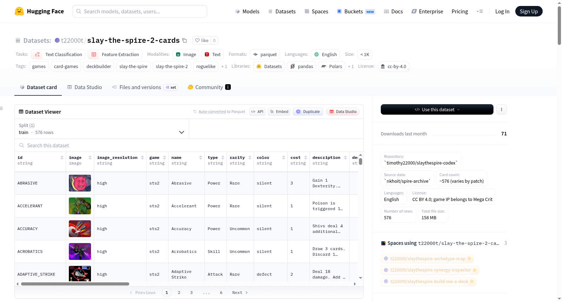Focus the top search models field
Image resolution: width=562 pixels, height=302 pixels.
point(140,11)
